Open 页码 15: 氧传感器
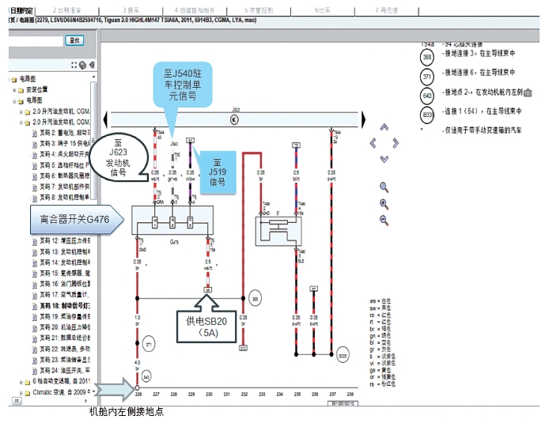This screenshot has width=549, height=427. 65,274
